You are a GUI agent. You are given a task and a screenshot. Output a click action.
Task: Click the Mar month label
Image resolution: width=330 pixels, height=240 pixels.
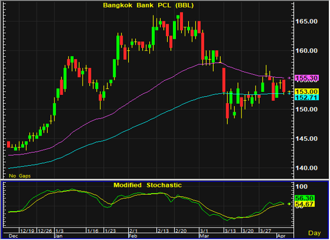click(x=204, y=236)
